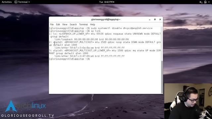Close the terminal window
The image size is (212, 119).
click(160, 20)
